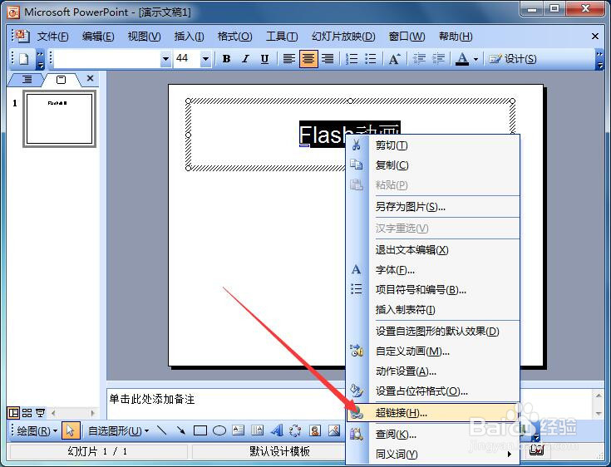Open the 格式(O) menu

point(234,37)
